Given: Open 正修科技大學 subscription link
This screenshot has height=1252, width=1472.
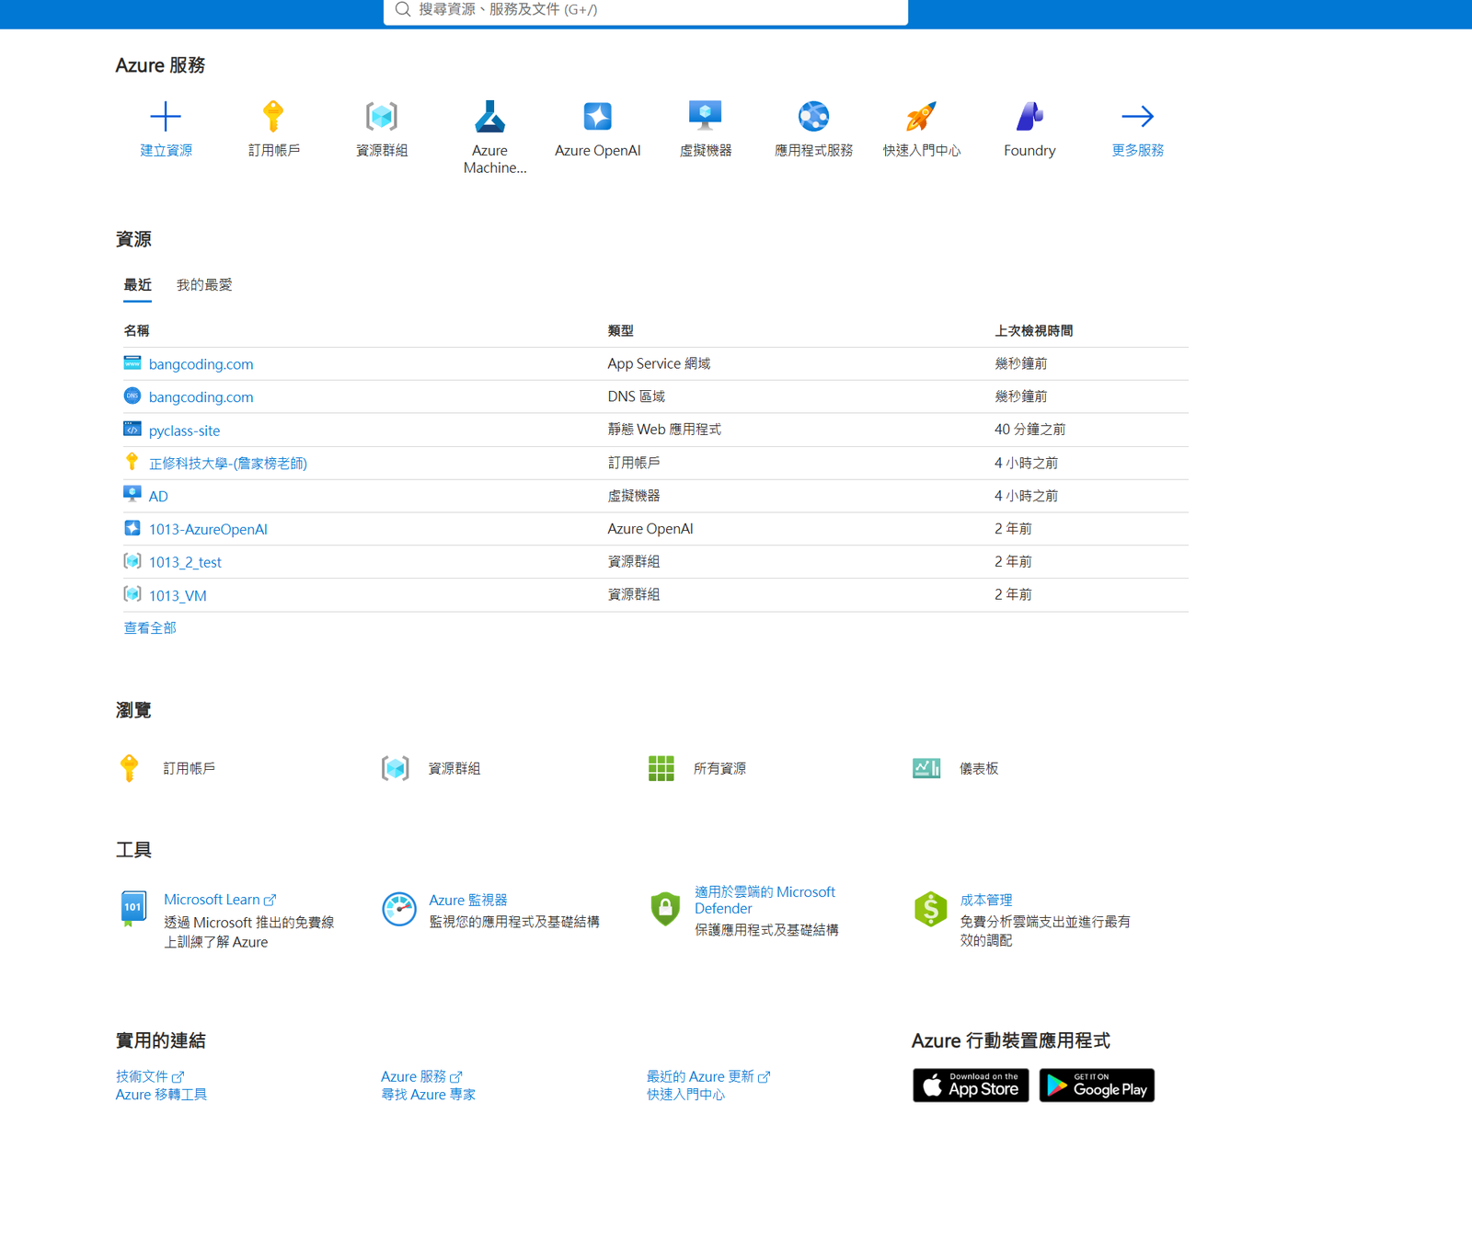Looking at the screenshot, I should [x=228, y=464].
